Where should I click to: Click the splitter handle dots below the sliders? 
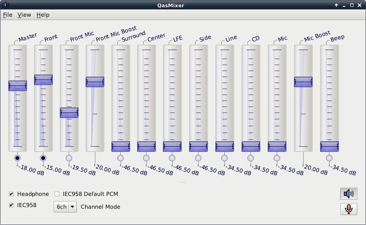point(183,182)
